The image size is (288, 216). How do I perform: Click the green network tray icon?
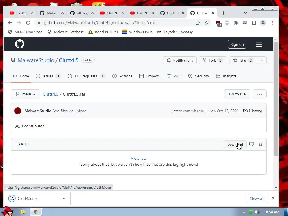pos(250,212)
